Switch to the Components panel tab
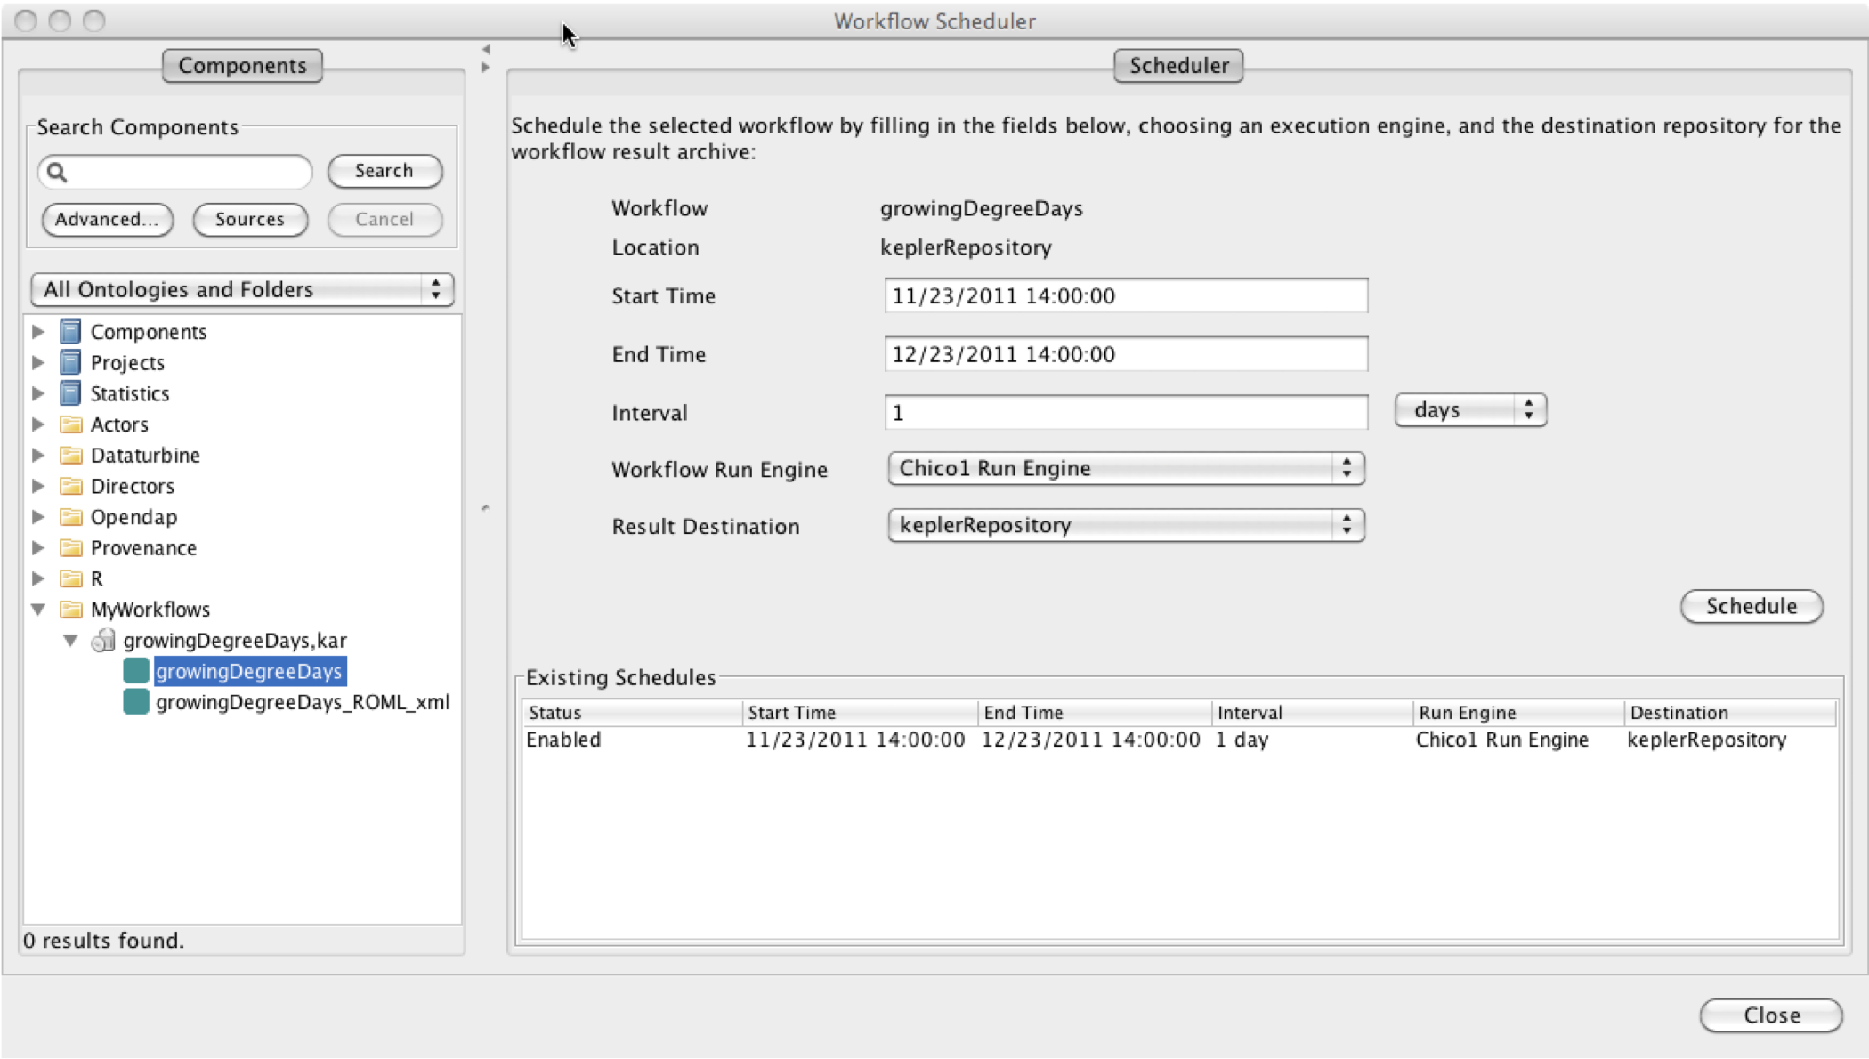Viewport: 1869px width, 1059px height. (x=241, y=66)
